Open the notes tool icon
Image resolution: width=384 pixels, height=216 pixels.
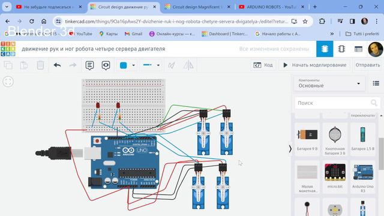[89, 65]
